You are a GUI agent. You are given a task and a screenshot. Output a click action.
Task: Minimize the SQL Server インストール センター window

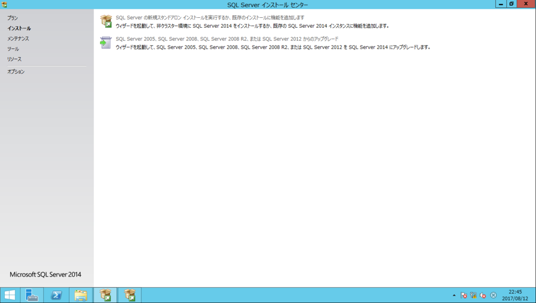pyautogui.click(x=501, y=4)
